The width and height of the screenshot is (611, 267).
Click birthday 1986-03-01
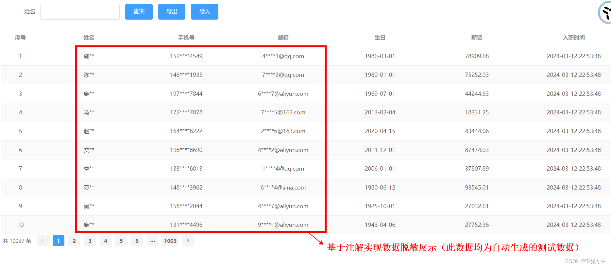tap(380, 56)
